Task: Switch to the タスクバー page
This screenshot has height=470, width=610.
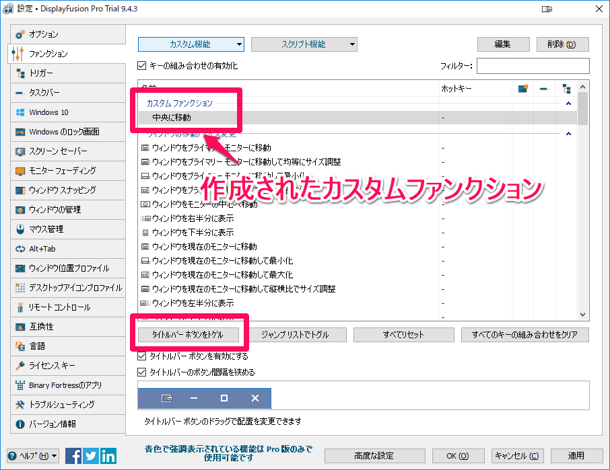Action: click(x=68, y=92)
